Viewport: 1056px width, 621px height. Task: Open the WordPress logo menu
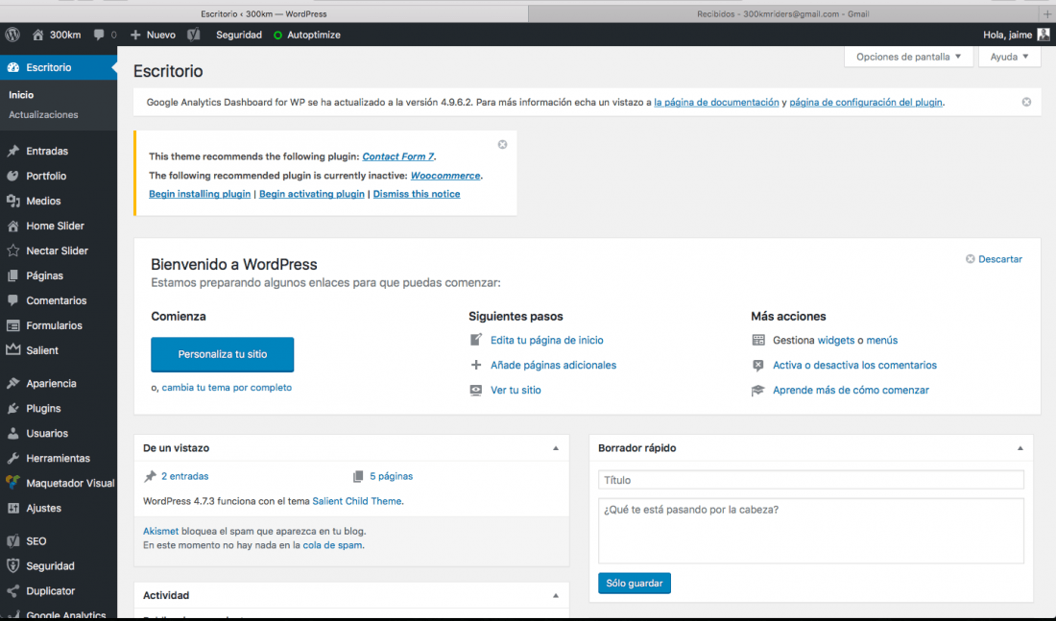[12, 35]
